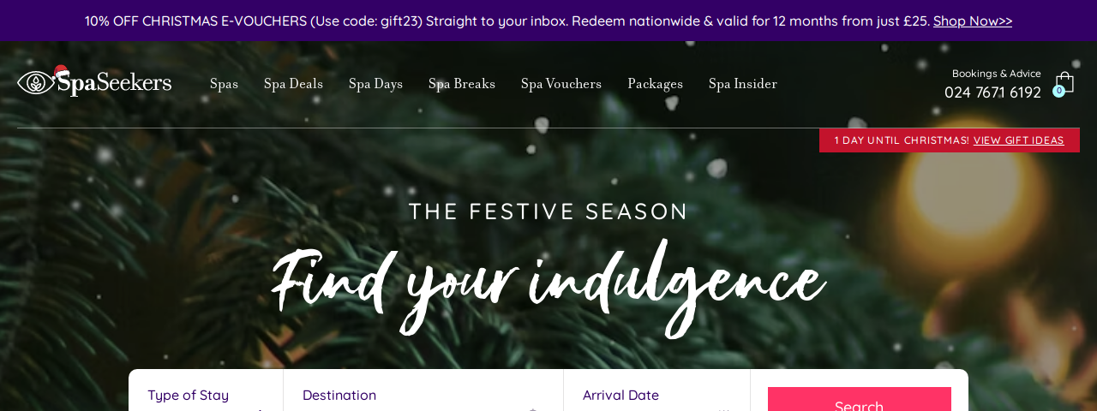The image size is (1097, 411).
Task: Select Spa Vouchers in navigation
Action: click(x=561, y=84)
